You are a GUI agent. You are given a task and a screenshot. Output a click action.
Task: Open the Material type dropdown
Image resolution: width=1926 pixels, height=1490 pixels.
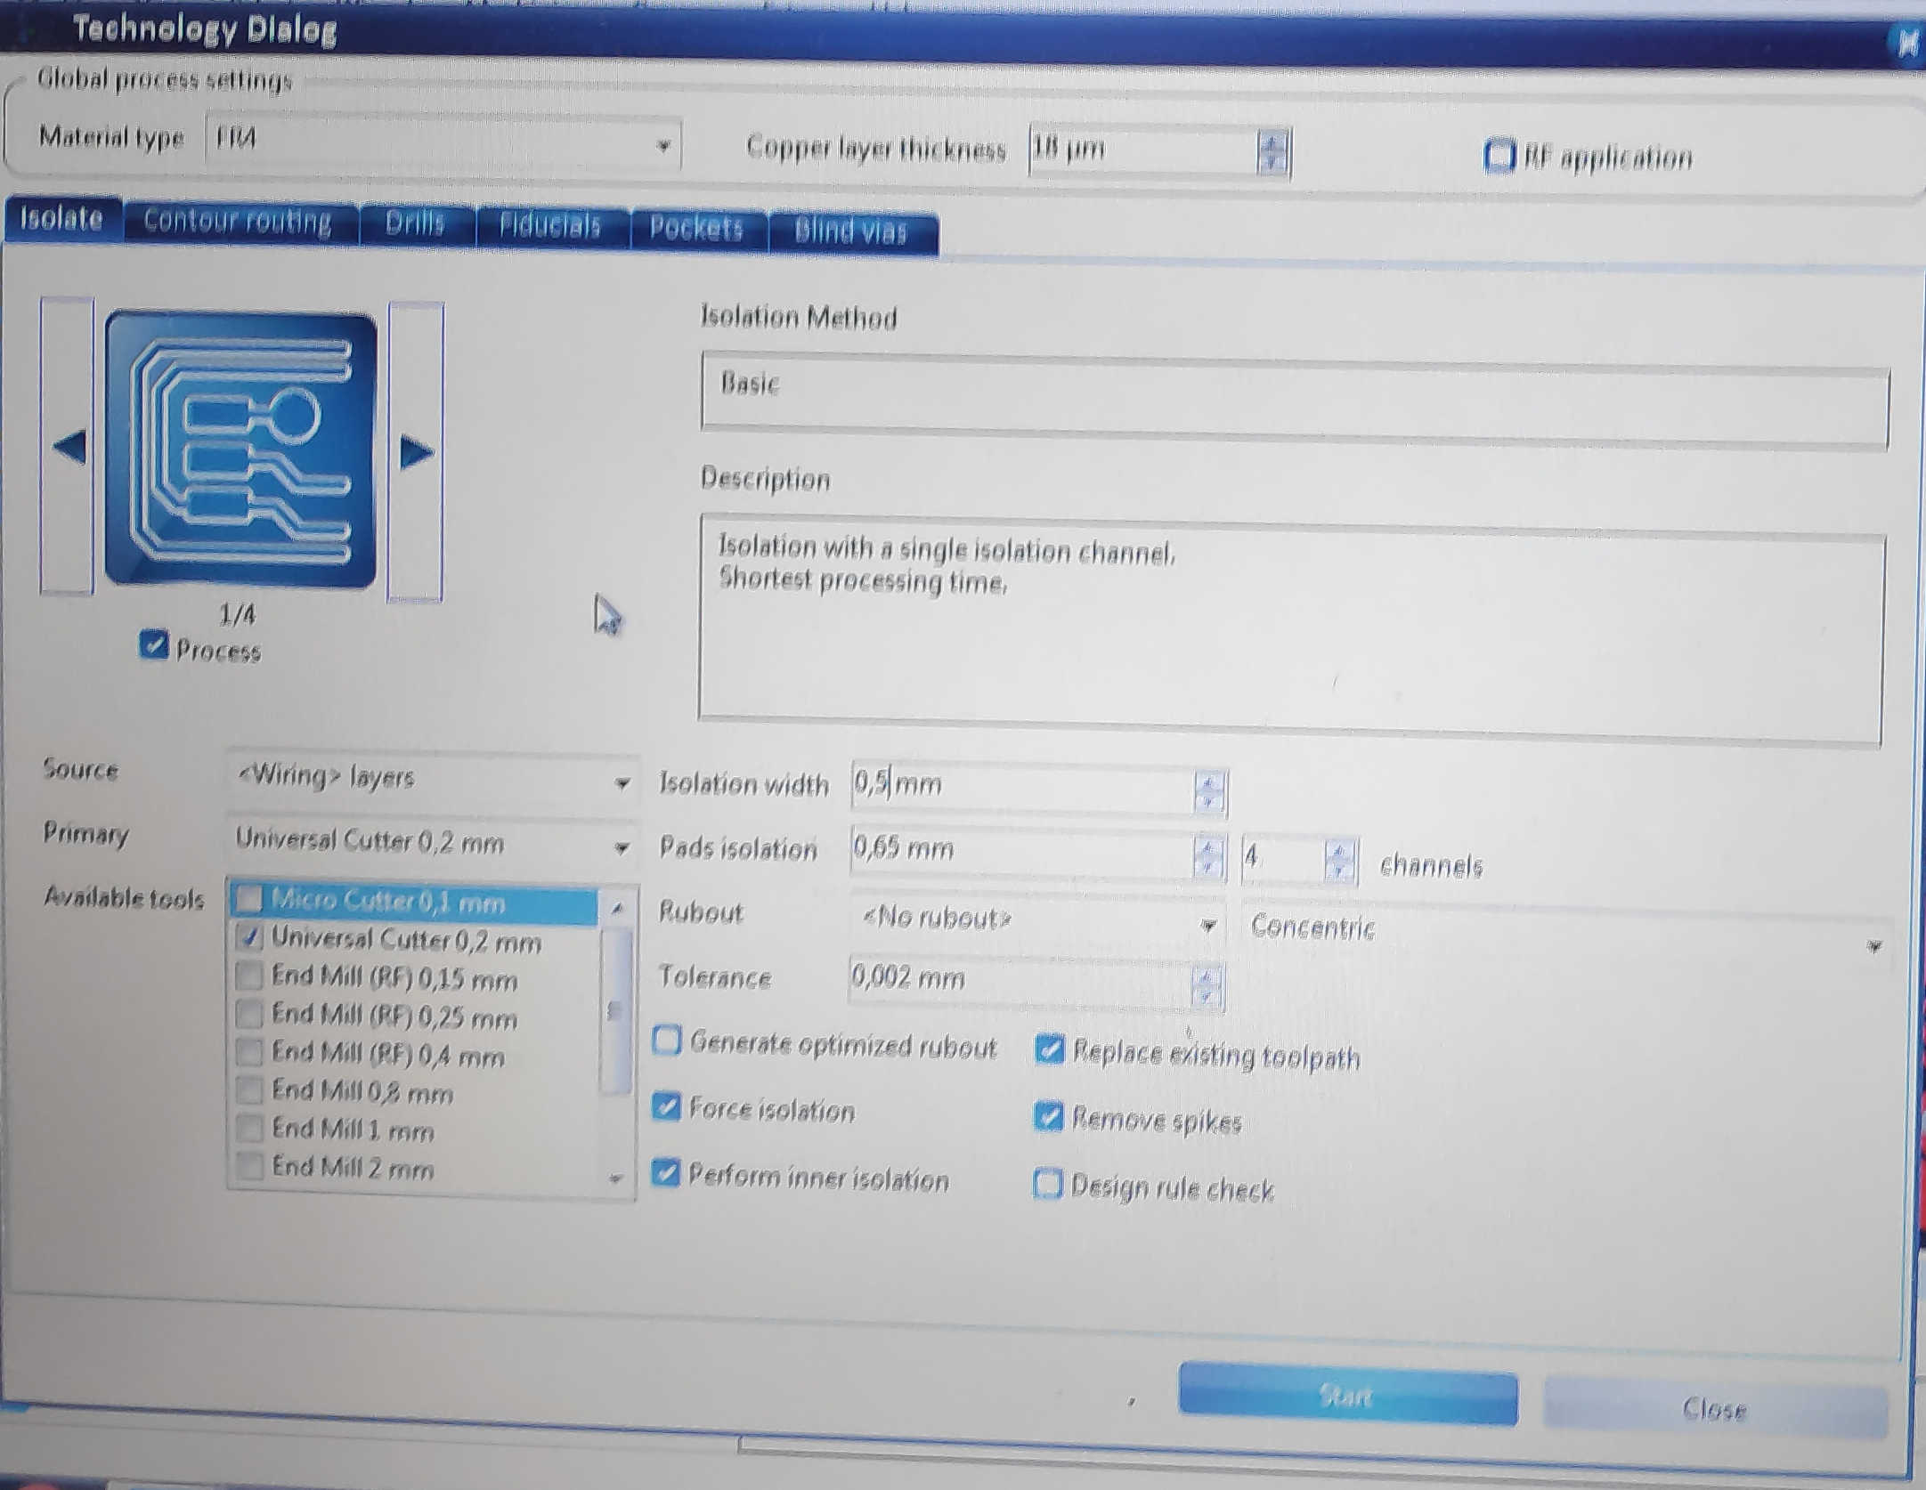click(x=662, y=145)
